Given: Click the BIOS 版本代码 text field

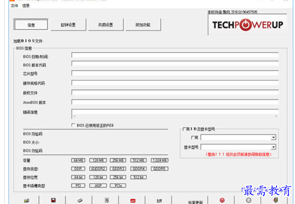Looking at the screenshot, I should 175,63.
